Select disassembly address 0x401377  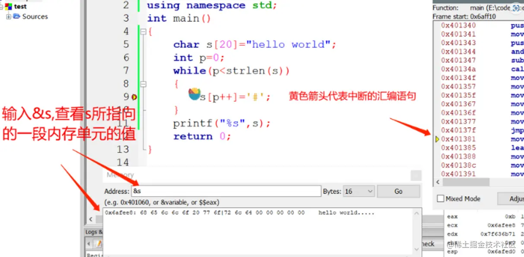(458, 121)
